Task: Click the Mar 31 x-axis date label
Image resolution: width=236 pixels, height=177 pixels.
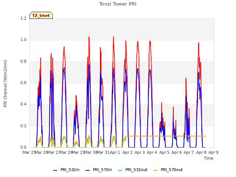Action: click(103, 152)
